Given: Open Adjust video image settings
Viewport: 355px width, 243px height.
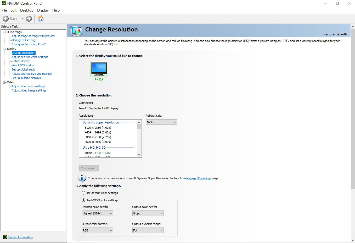Looking at the screenshot, I should point(29,90).
